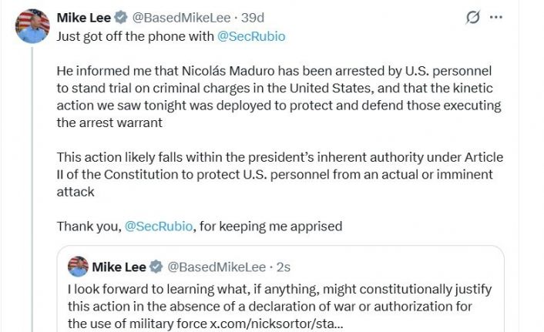The height and width of the screenshot is (332, 544).
Task: Open @SecRubio mention in the thank-you line
Action: click(159, 226)
